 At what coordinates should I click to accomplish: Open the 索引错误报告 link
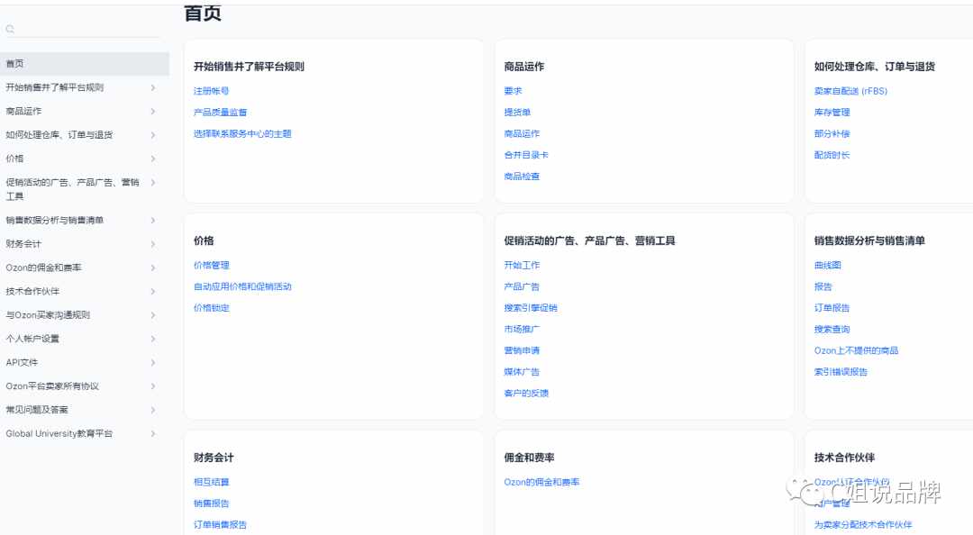[841, 372]
